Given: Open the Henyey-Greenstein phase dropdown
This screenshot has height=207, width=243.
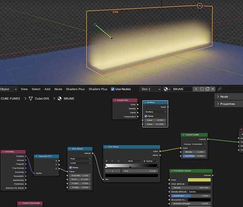Looking at the screenshot, I should [x=194, y=144].
